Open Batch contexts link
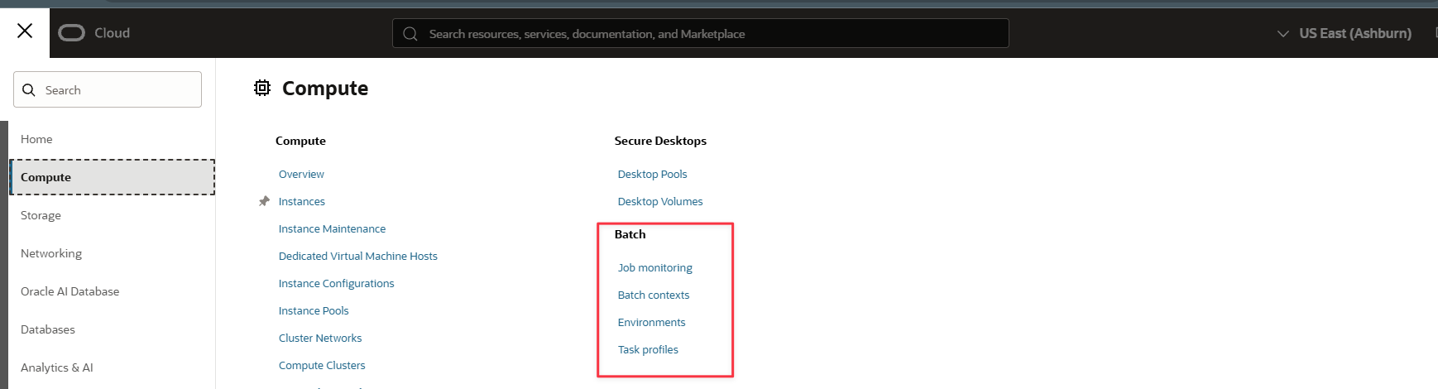Screen dimensions: 1438x389 pyautogui.click(x=653, y=295)
